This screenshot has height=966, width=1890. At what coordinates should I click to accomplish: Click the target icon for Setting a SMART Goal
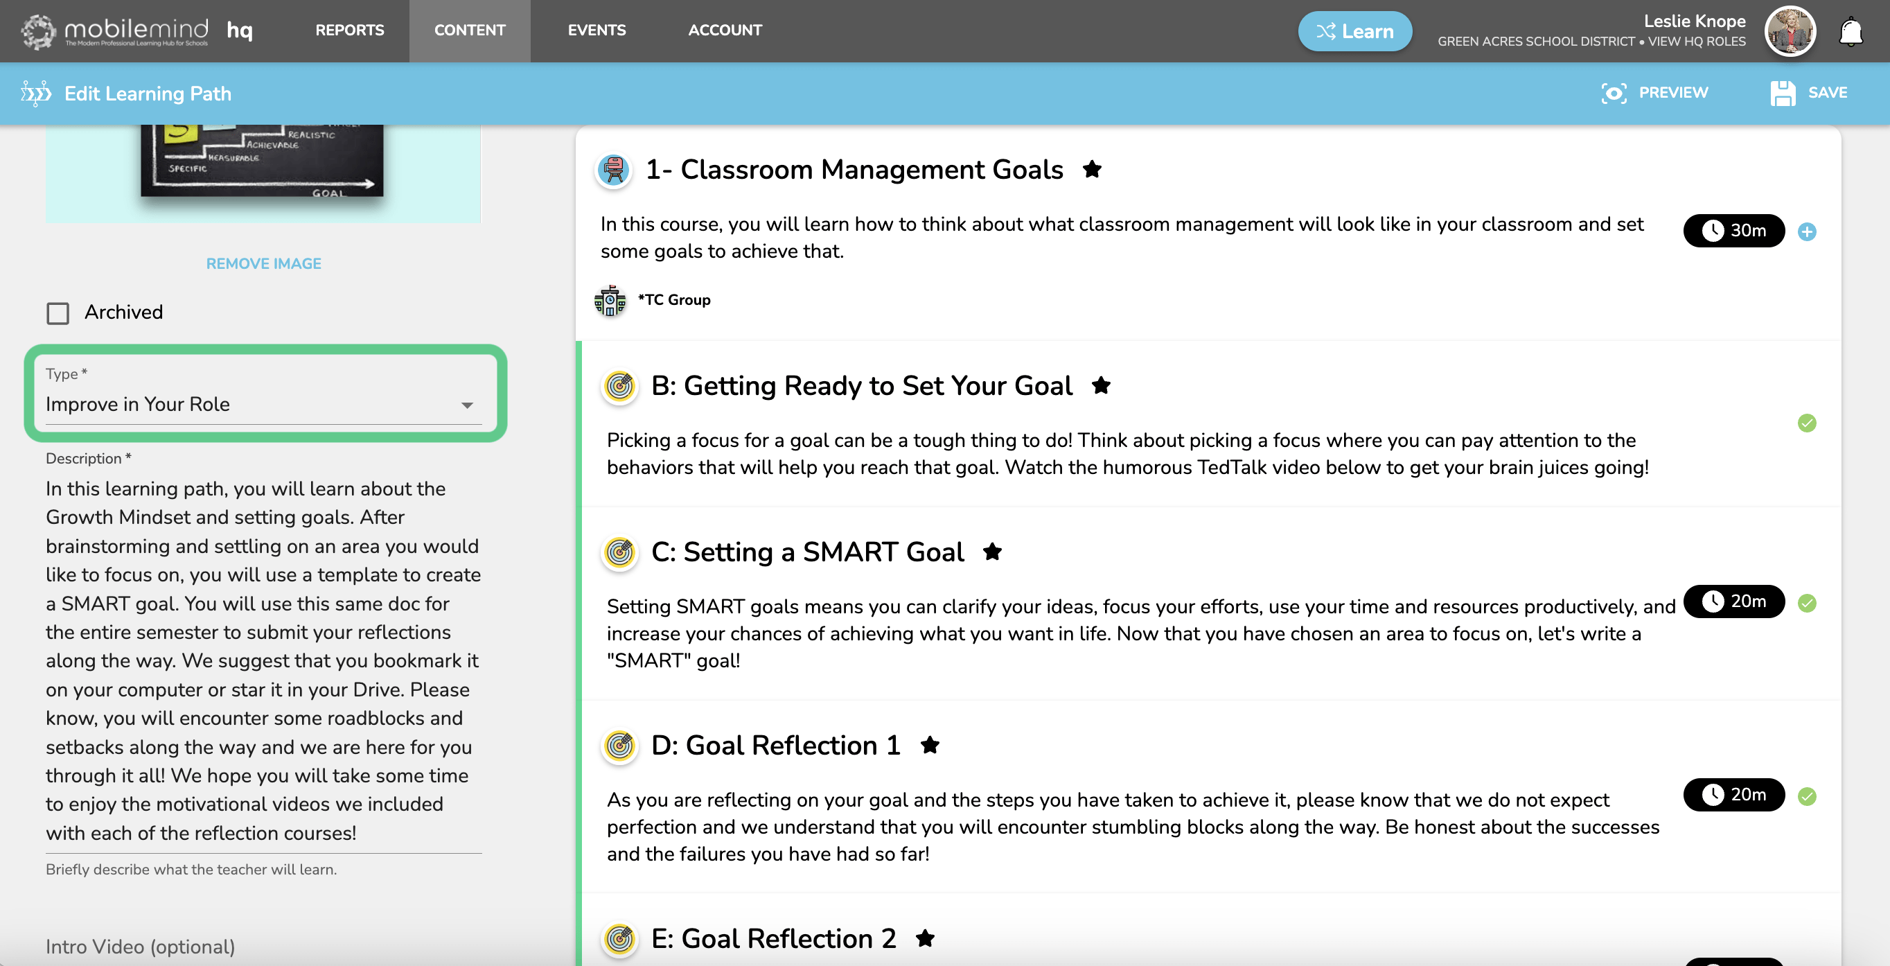[x=620, y=552]
